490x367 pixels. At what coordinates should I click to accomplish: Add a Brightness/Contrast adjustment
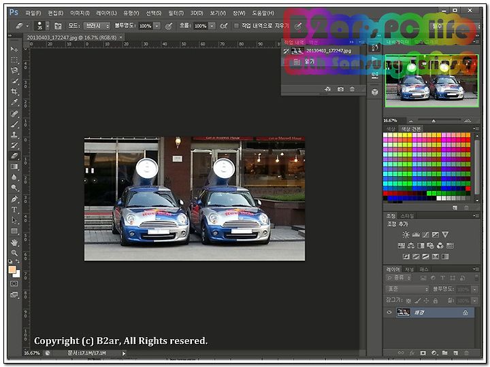[406, 234]
